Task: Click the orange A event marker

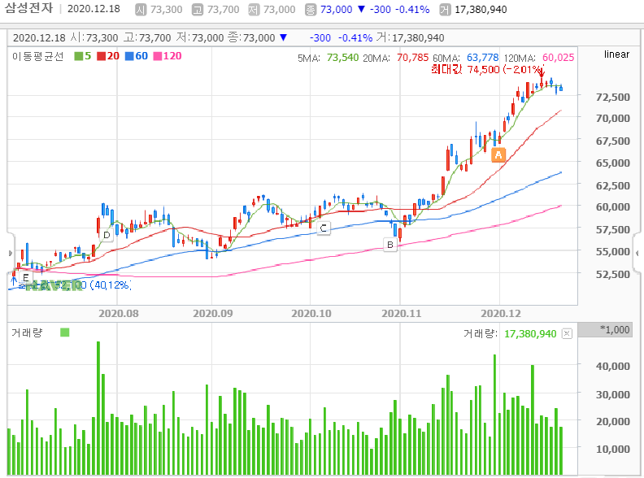Action: click(x=498, y=154)
